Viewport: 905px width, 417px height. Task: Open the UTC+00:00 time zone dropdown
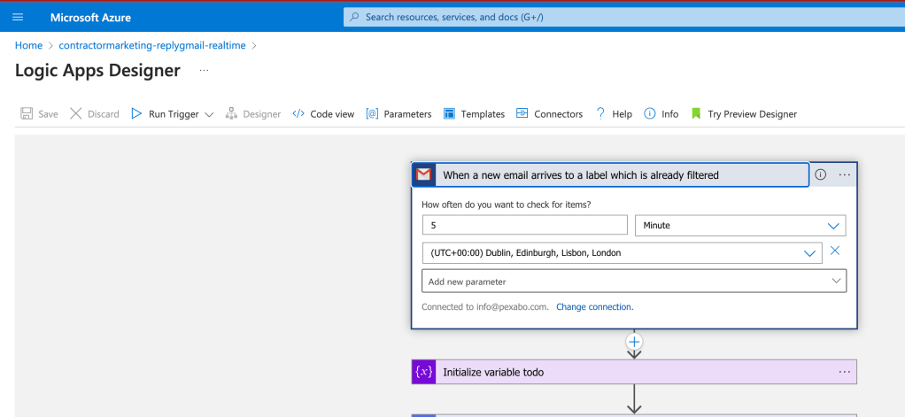(x=623, y=252)
